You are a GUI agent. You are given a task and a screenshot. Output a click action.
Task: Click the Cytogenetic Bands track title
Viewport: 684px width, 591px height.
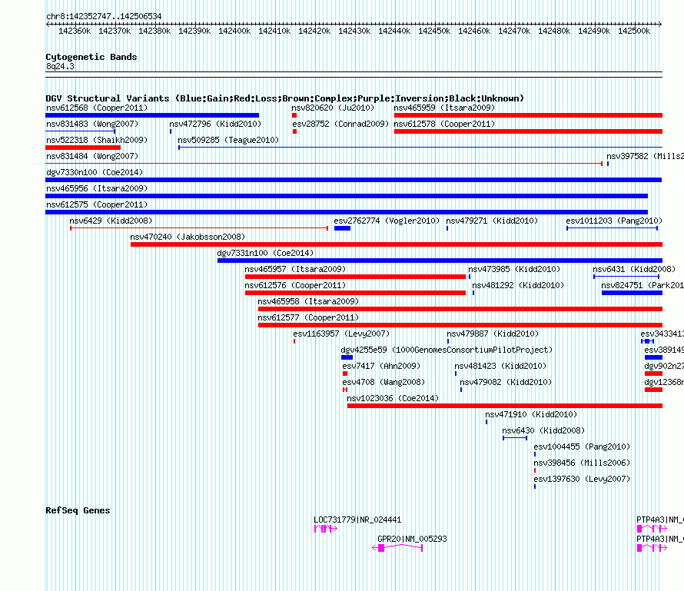point(91,57)
